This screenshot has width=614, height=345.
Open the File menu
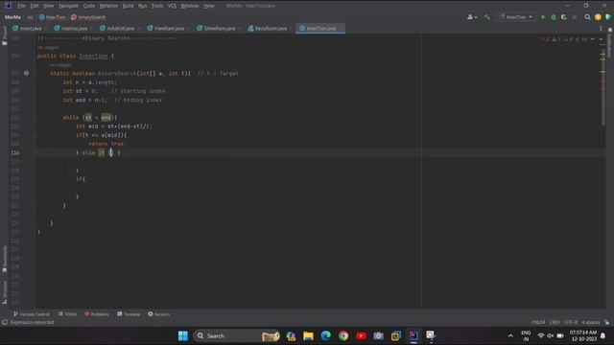(x=21, y=6)
